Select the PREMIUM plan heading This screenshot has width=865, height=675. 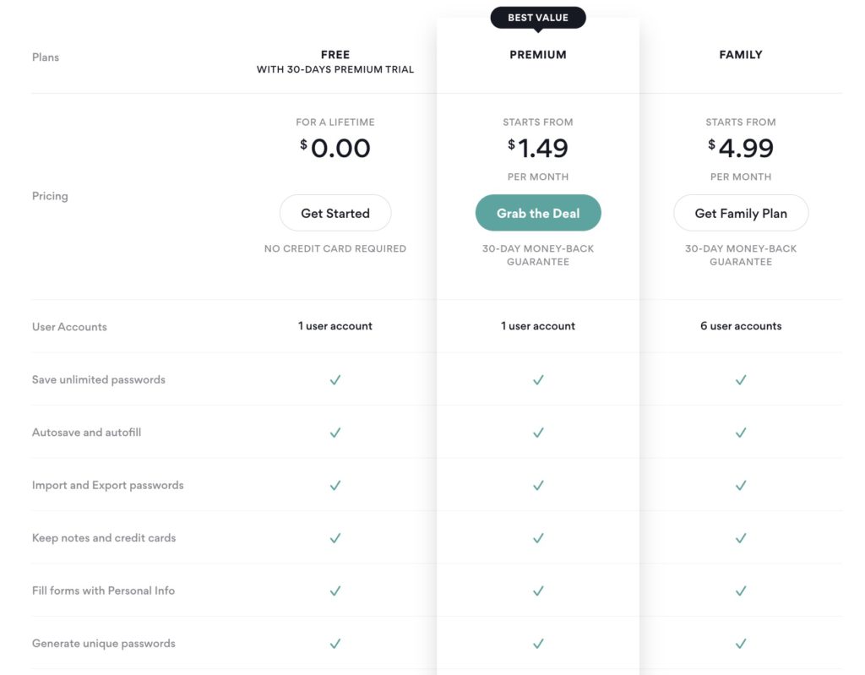point(538,55)
